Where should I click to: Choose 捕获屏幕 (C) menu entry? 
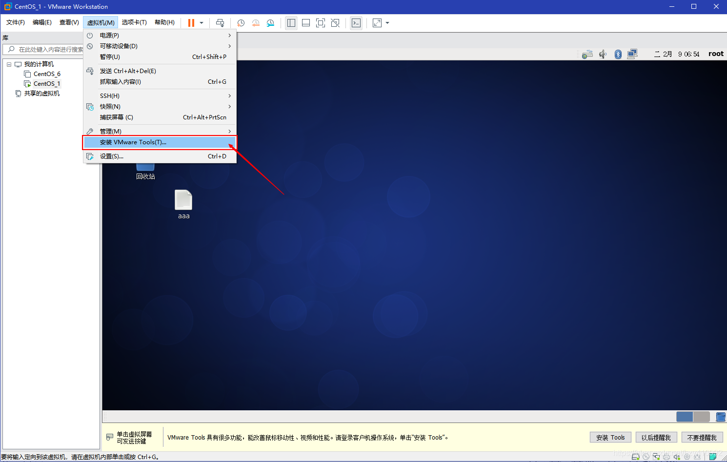(x=160, y=117)
